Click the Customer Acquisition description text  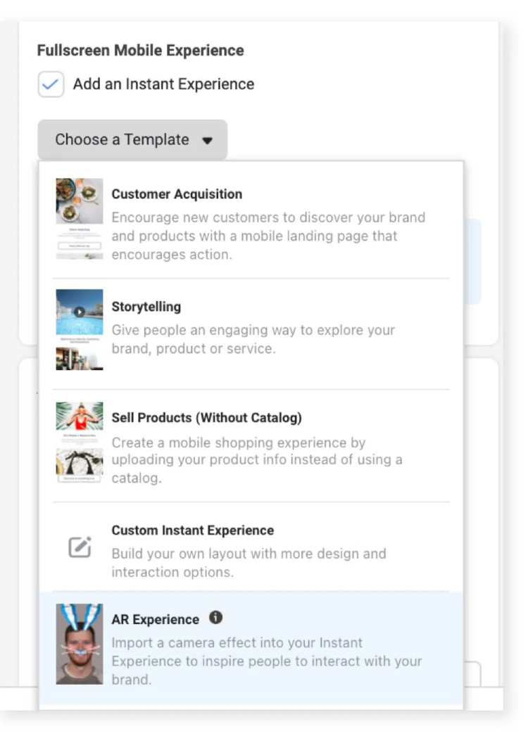(x=268, y=236)
